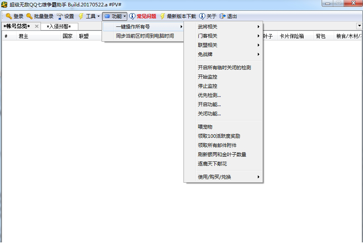Select 领取所有邮件附件 menu item
Image resolution: width=363 pixels, height=252 pixels.
pos(223,145)
